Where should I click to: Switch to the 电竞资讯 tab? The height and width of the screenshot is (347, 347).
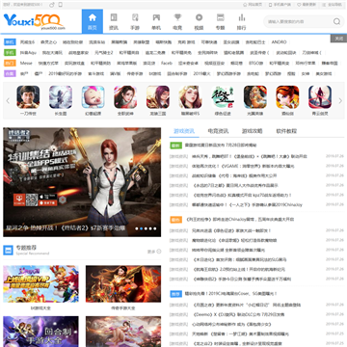click(218, 131)
